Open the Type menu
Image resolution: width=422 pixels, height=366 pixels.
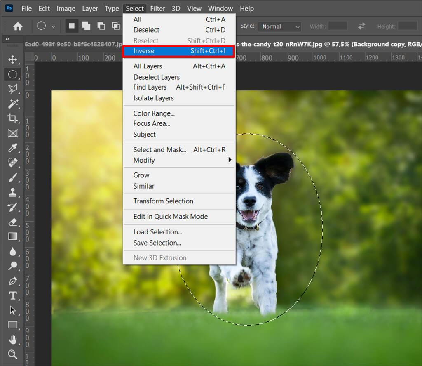click(x=112, y=9)
